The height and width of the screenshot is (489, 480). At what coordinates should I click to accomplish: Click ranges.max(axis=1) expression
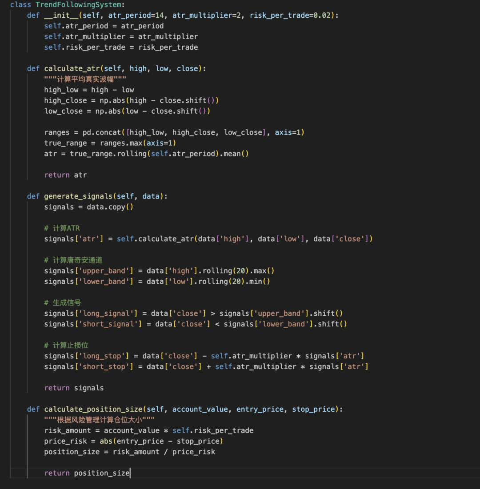(x=138, y=143)
